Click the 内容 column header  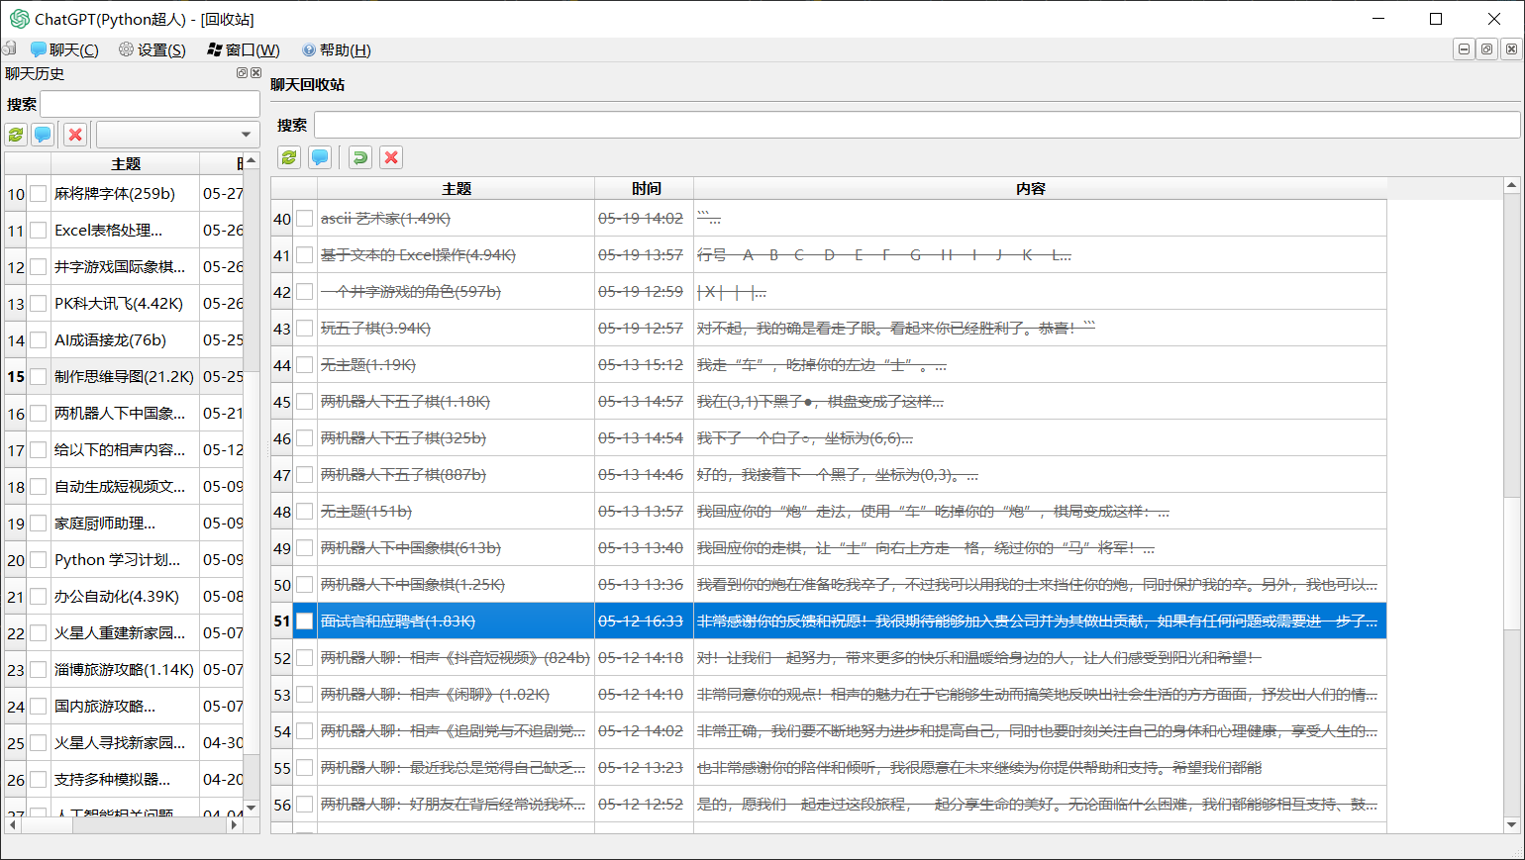pyautogui.click(x=1030, y=188)
